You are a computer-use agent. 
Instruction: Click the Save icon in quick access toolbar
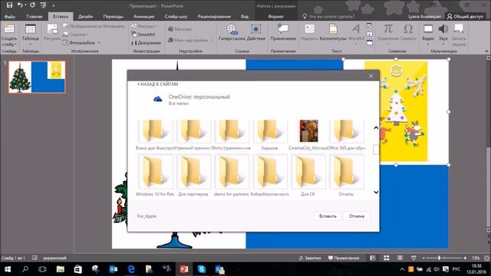click(x=9, y=5)
